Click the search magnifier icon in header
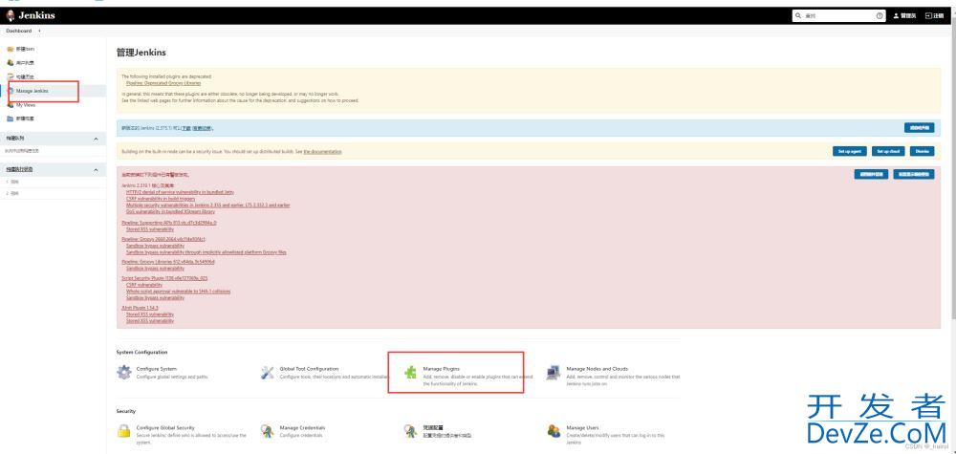Viewport: 956px width, 454px height. point(798,16)
